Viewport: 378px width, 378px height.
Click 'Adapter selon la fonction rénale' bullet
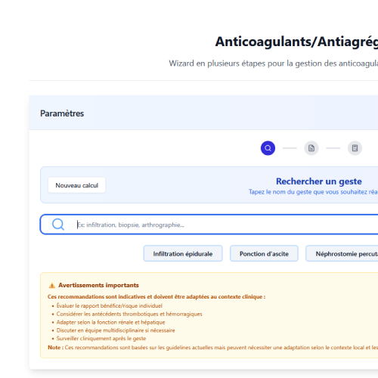pos(110,322)
